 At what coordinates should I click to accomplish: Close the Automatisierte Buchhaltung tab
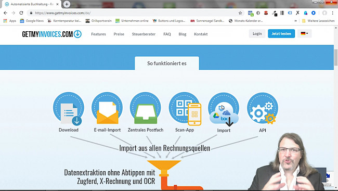click(x=57, y=4)
